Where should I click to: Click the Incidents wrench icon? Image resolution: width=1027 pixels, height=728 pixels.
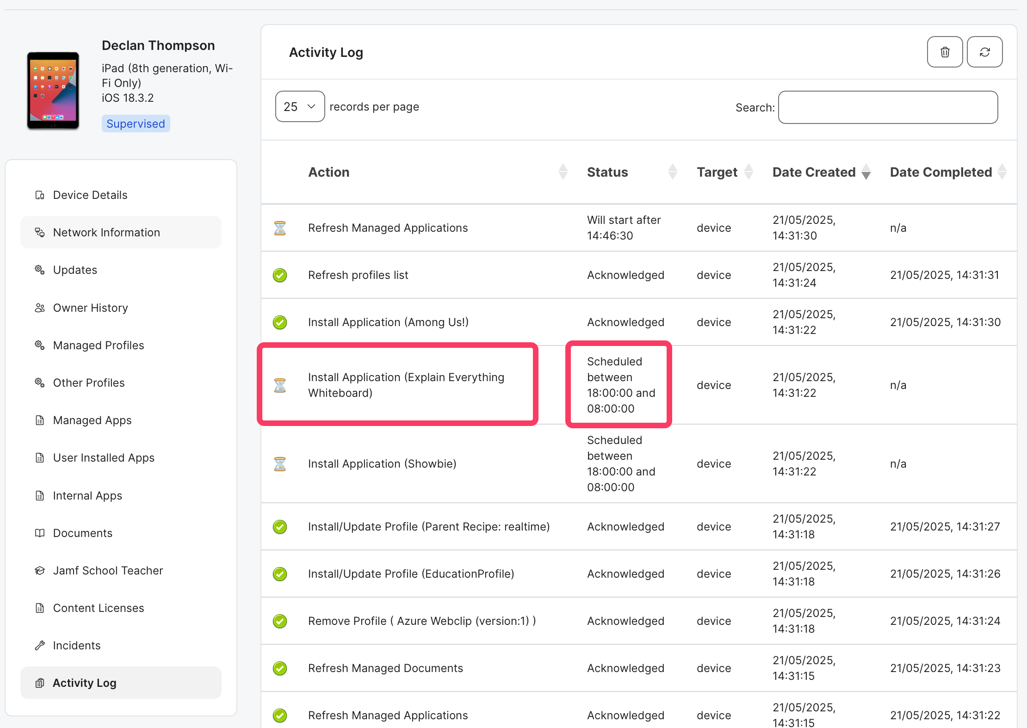pyautogui.click(x=40, y=645)
